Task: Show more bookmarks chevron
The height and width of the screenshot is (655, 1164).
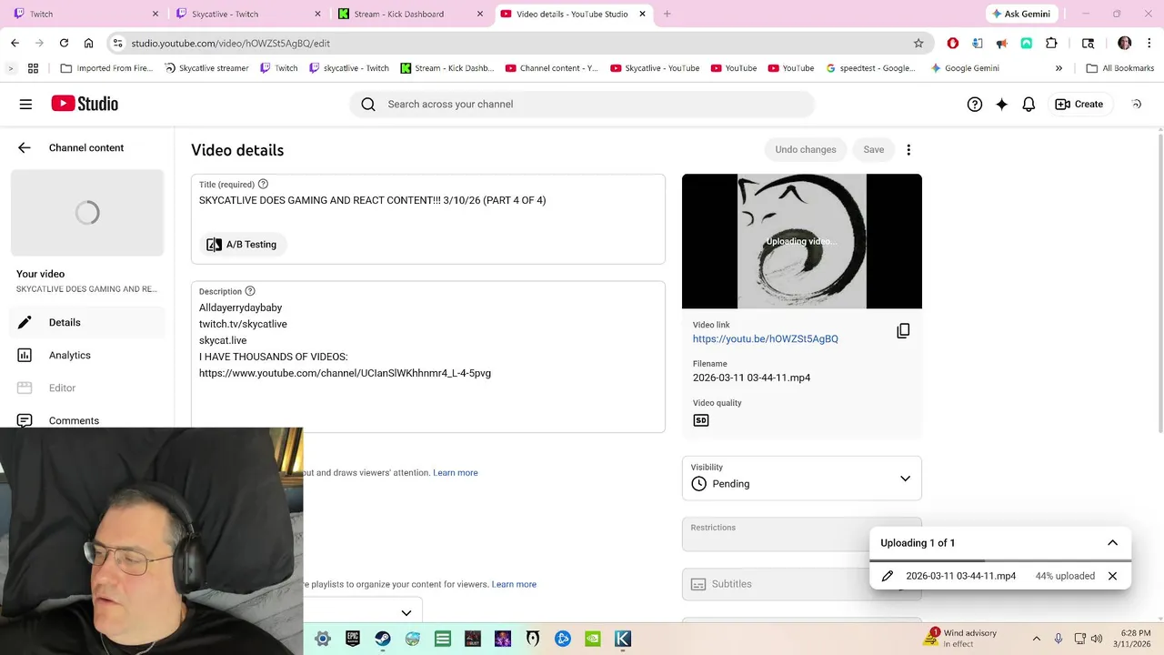Action: (x=1059, y=68)
